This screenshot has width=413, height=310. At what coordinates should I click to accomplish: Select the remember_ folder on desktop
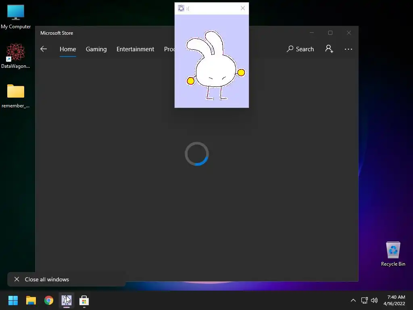16,96
